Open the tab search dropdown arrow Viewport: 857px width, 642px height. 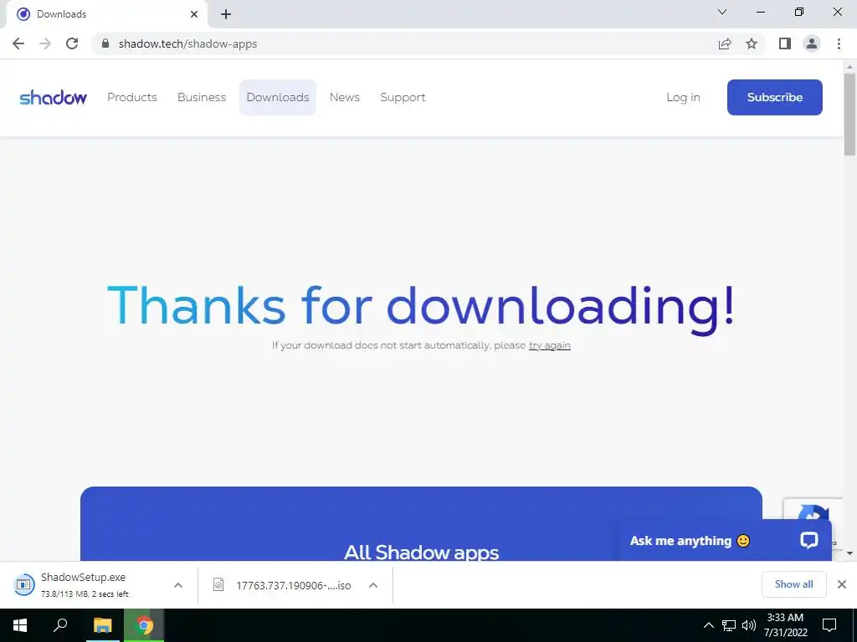(722, 12)
